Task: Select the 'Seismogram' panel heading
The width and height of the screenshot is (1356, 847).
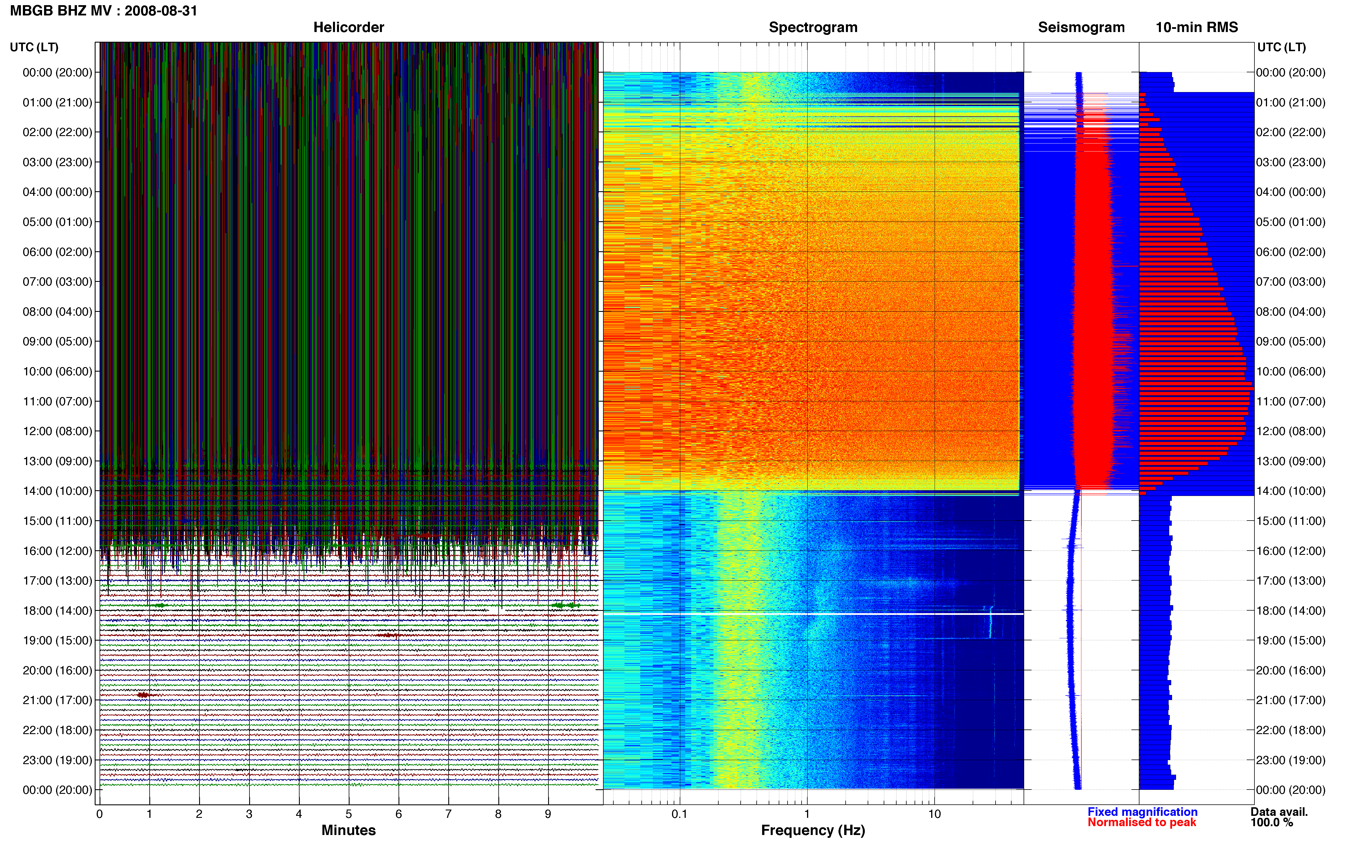Action: pyautogui.click(x=1081, y=27)
